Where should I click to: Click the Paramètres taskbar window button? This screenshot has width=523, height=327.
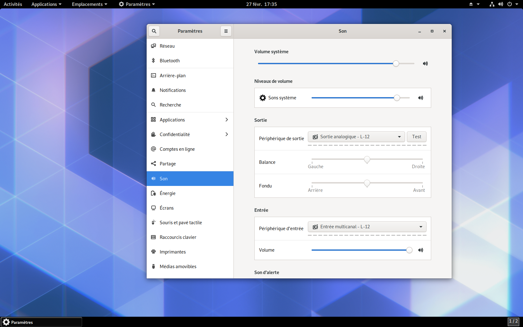pyautogui.click(x=41, y=322)
